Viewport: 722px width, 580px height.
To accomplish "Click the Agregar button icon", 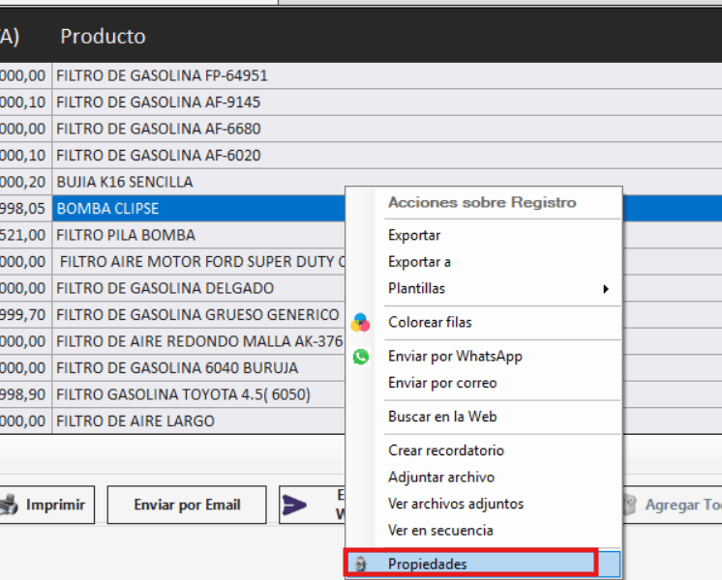I will pyautogui.click(x=630, y=505).
